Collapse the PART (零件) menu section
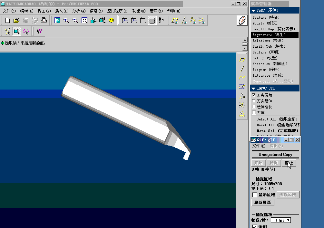Screen dimensions: 324x228 [x=253, y=10]
